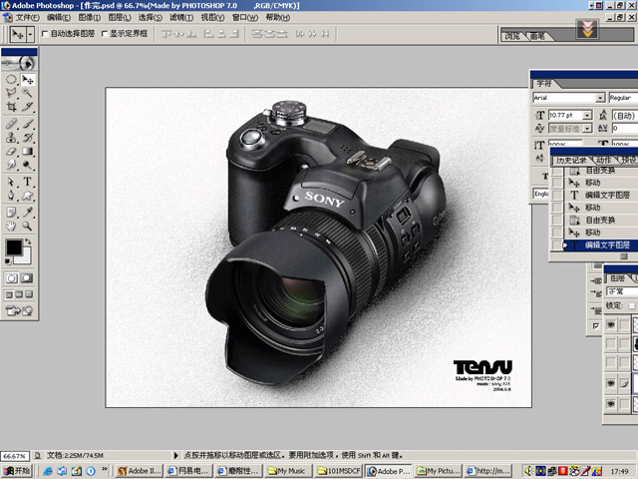Select the Dodge tool
This screenshot has height=479, width=638.
(x=27, y=165)
